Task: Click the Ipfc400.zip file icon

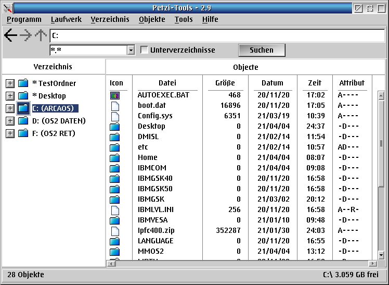Action: pyautogui.click(x=115, y=231)
